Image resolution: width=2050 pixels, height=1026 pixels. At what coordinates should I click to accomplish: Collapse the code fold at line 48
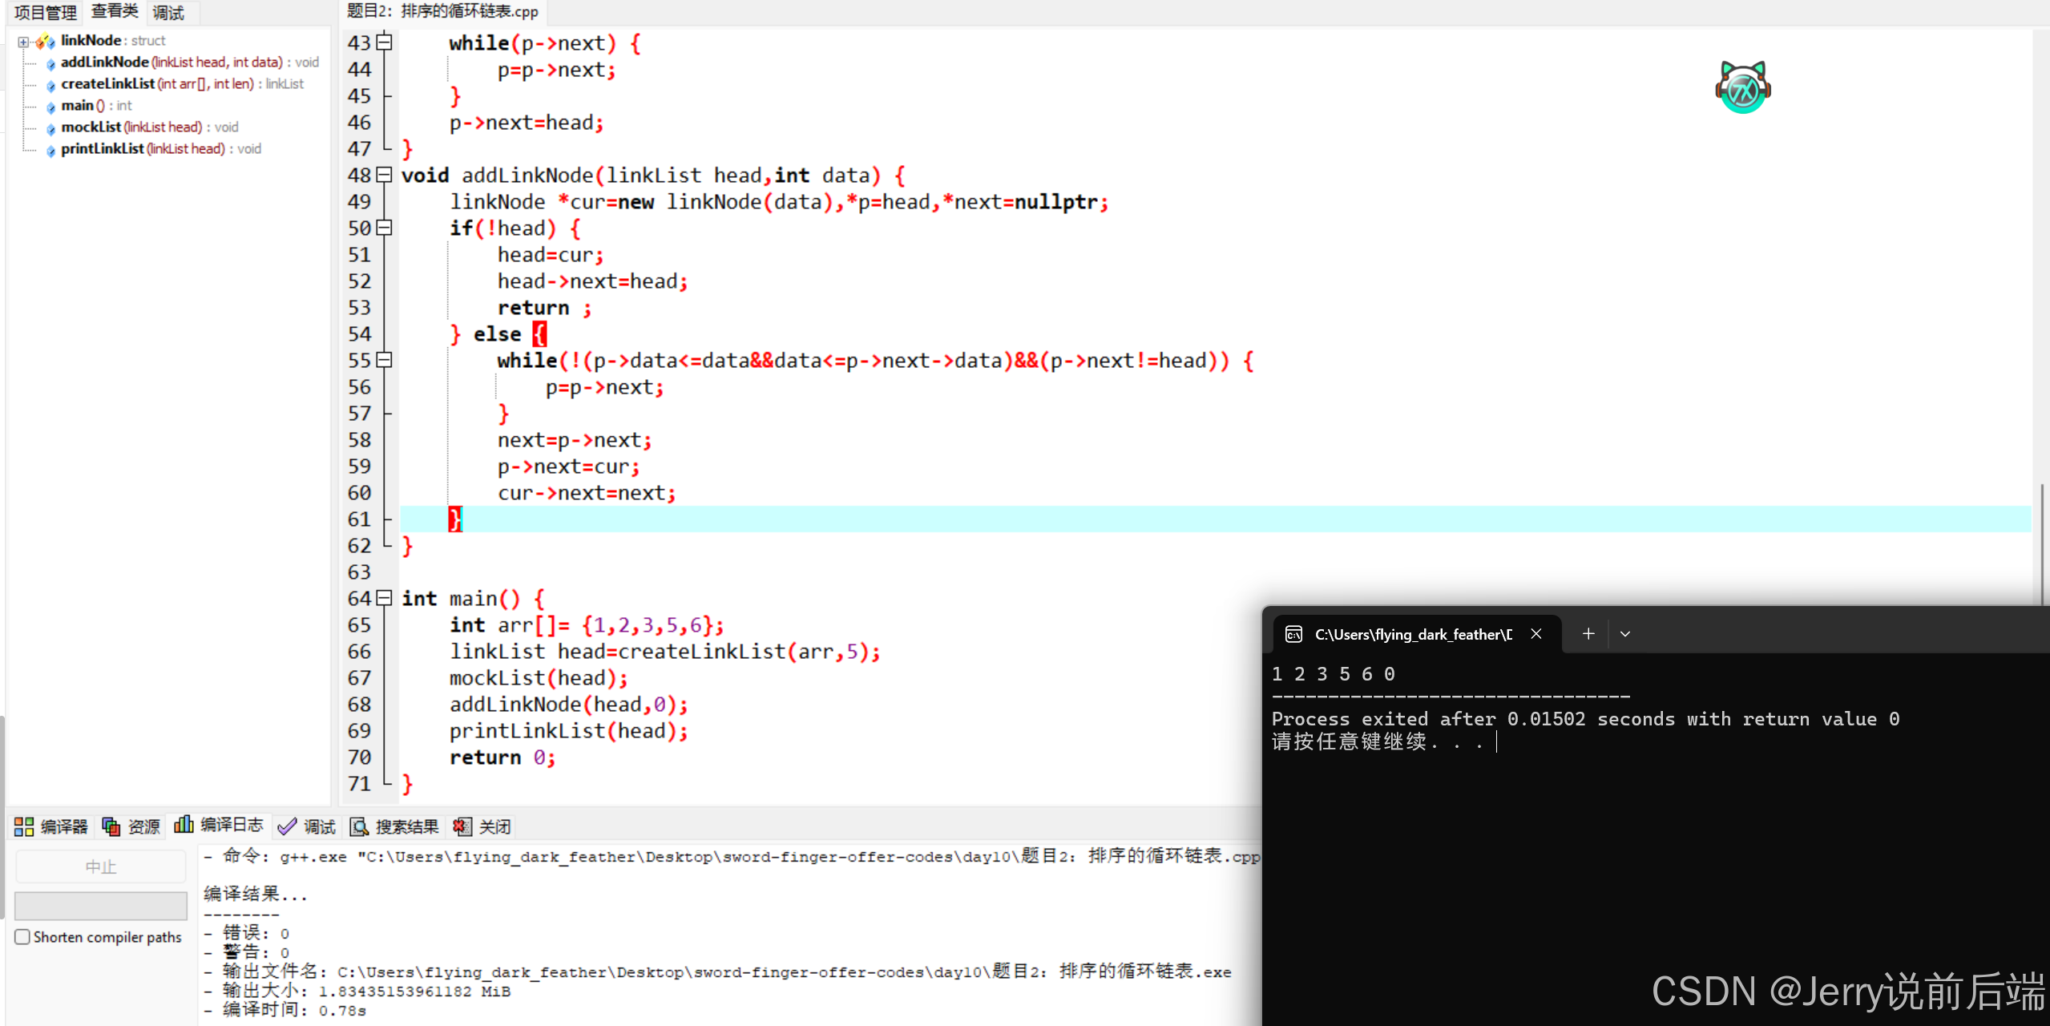(385, 175)
